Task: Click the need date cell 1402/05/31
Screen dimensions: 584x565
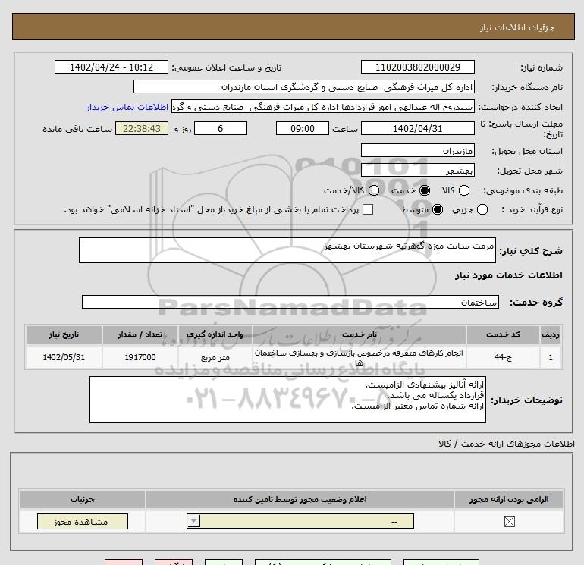Action: click(x=64, y=357)
